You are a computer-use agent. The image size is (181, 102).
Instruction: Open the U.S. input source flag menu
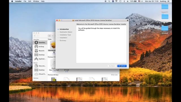(141, 1)
